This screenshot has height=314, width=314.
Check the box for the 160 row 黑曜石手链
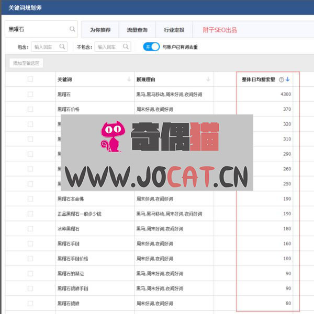tap(30, 243)
